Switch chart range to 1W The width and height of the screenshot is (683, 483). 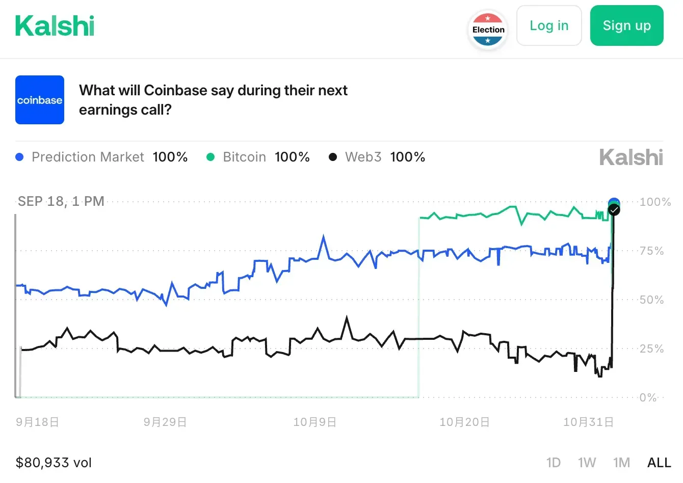pyautogui.click(x=587, y=463)
